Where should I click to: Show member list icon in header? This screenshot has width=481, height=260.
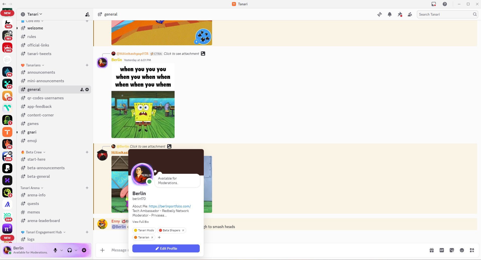(x=410, y=14)
